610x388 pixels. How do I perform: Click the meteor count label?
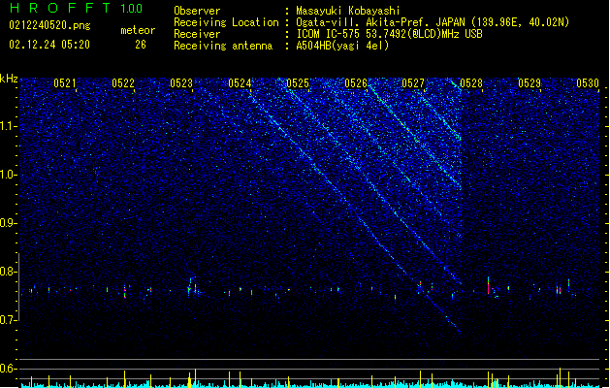point(138,30)
